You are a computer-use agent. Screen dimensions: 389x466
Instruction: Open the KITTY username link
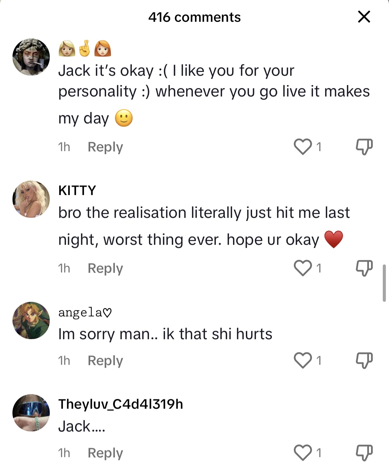tap(77, 190)
